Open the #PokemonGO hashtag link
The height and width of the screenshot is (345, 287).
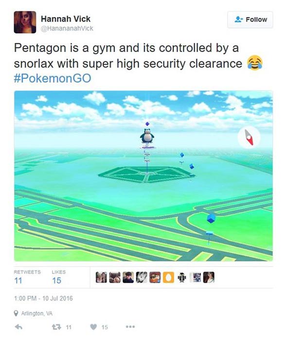coord(53,78)
